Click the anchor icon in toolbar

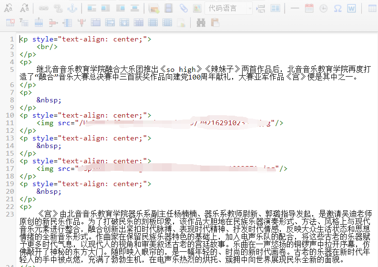point(72,8)
